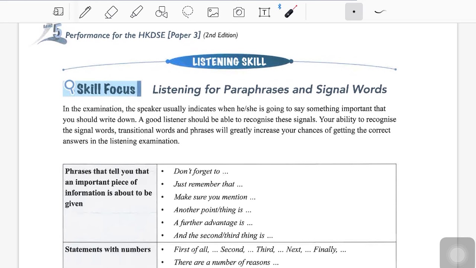Open the zoom window tool
Screen dimensions: 476x268
click(58, 12)
